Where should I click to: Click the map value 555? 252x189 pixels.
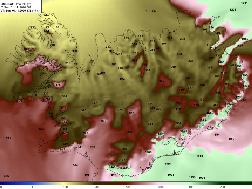[196, 105]
